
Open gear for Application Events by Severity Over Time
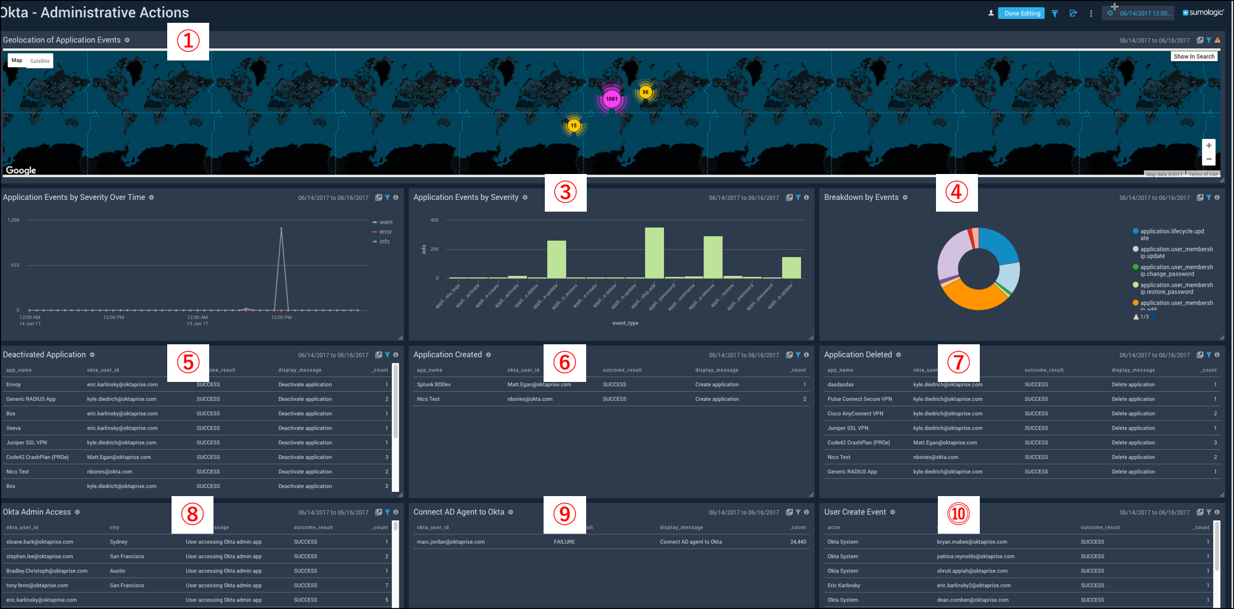[151, 197]
